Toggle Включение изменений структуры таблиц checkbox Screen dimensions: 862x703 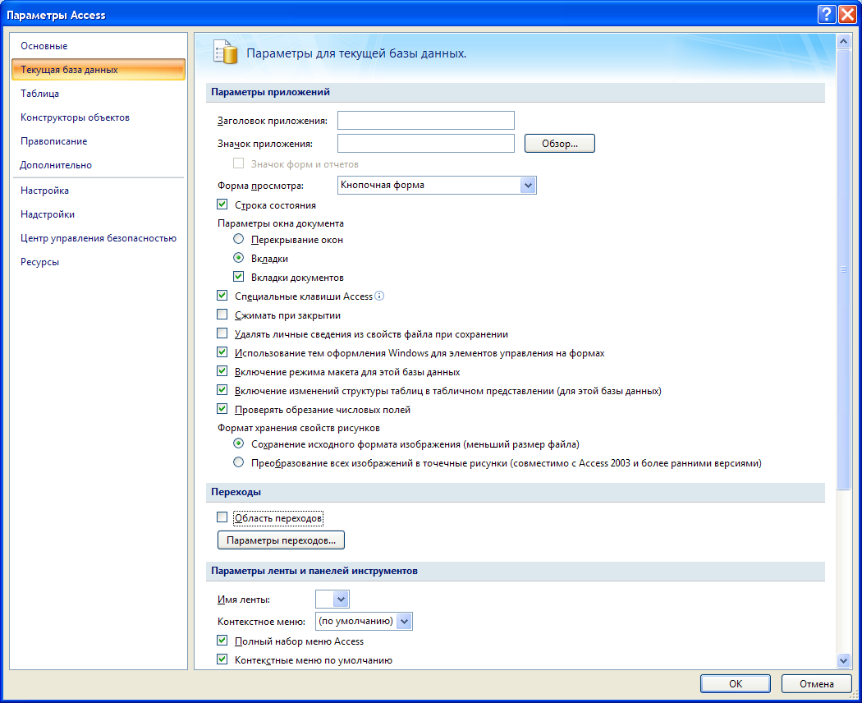[222, 390]
